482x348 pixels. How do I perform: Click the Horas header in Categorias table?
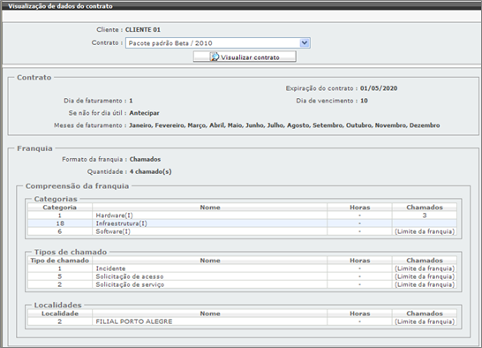tap(359, 208)
